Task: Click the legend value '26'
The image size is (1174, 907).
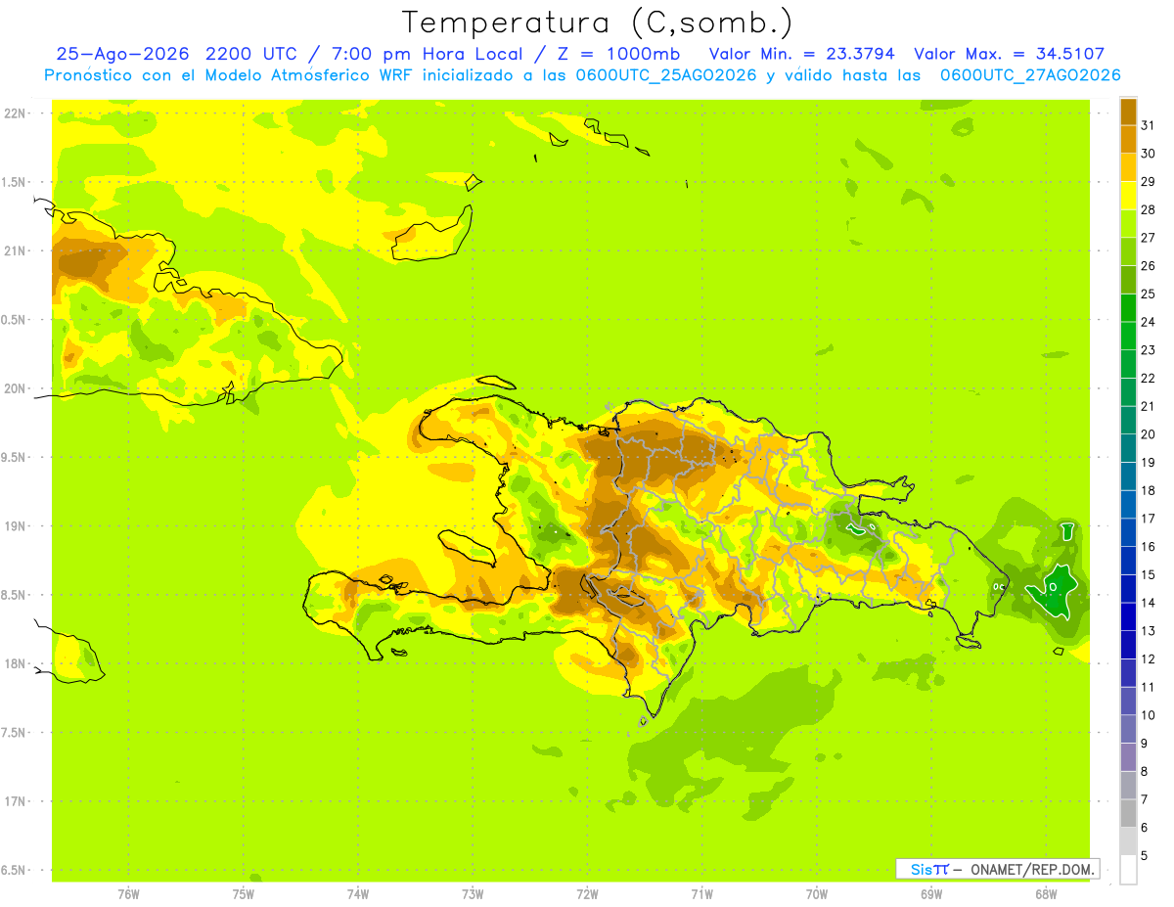Action: point(1149,265)
